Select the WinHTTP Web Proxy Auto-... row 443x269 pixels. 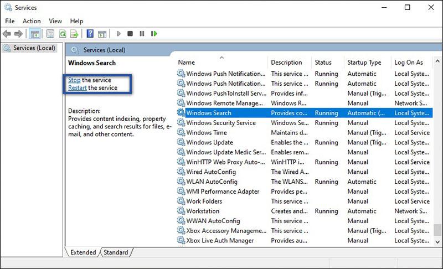(x=304, y=162)
